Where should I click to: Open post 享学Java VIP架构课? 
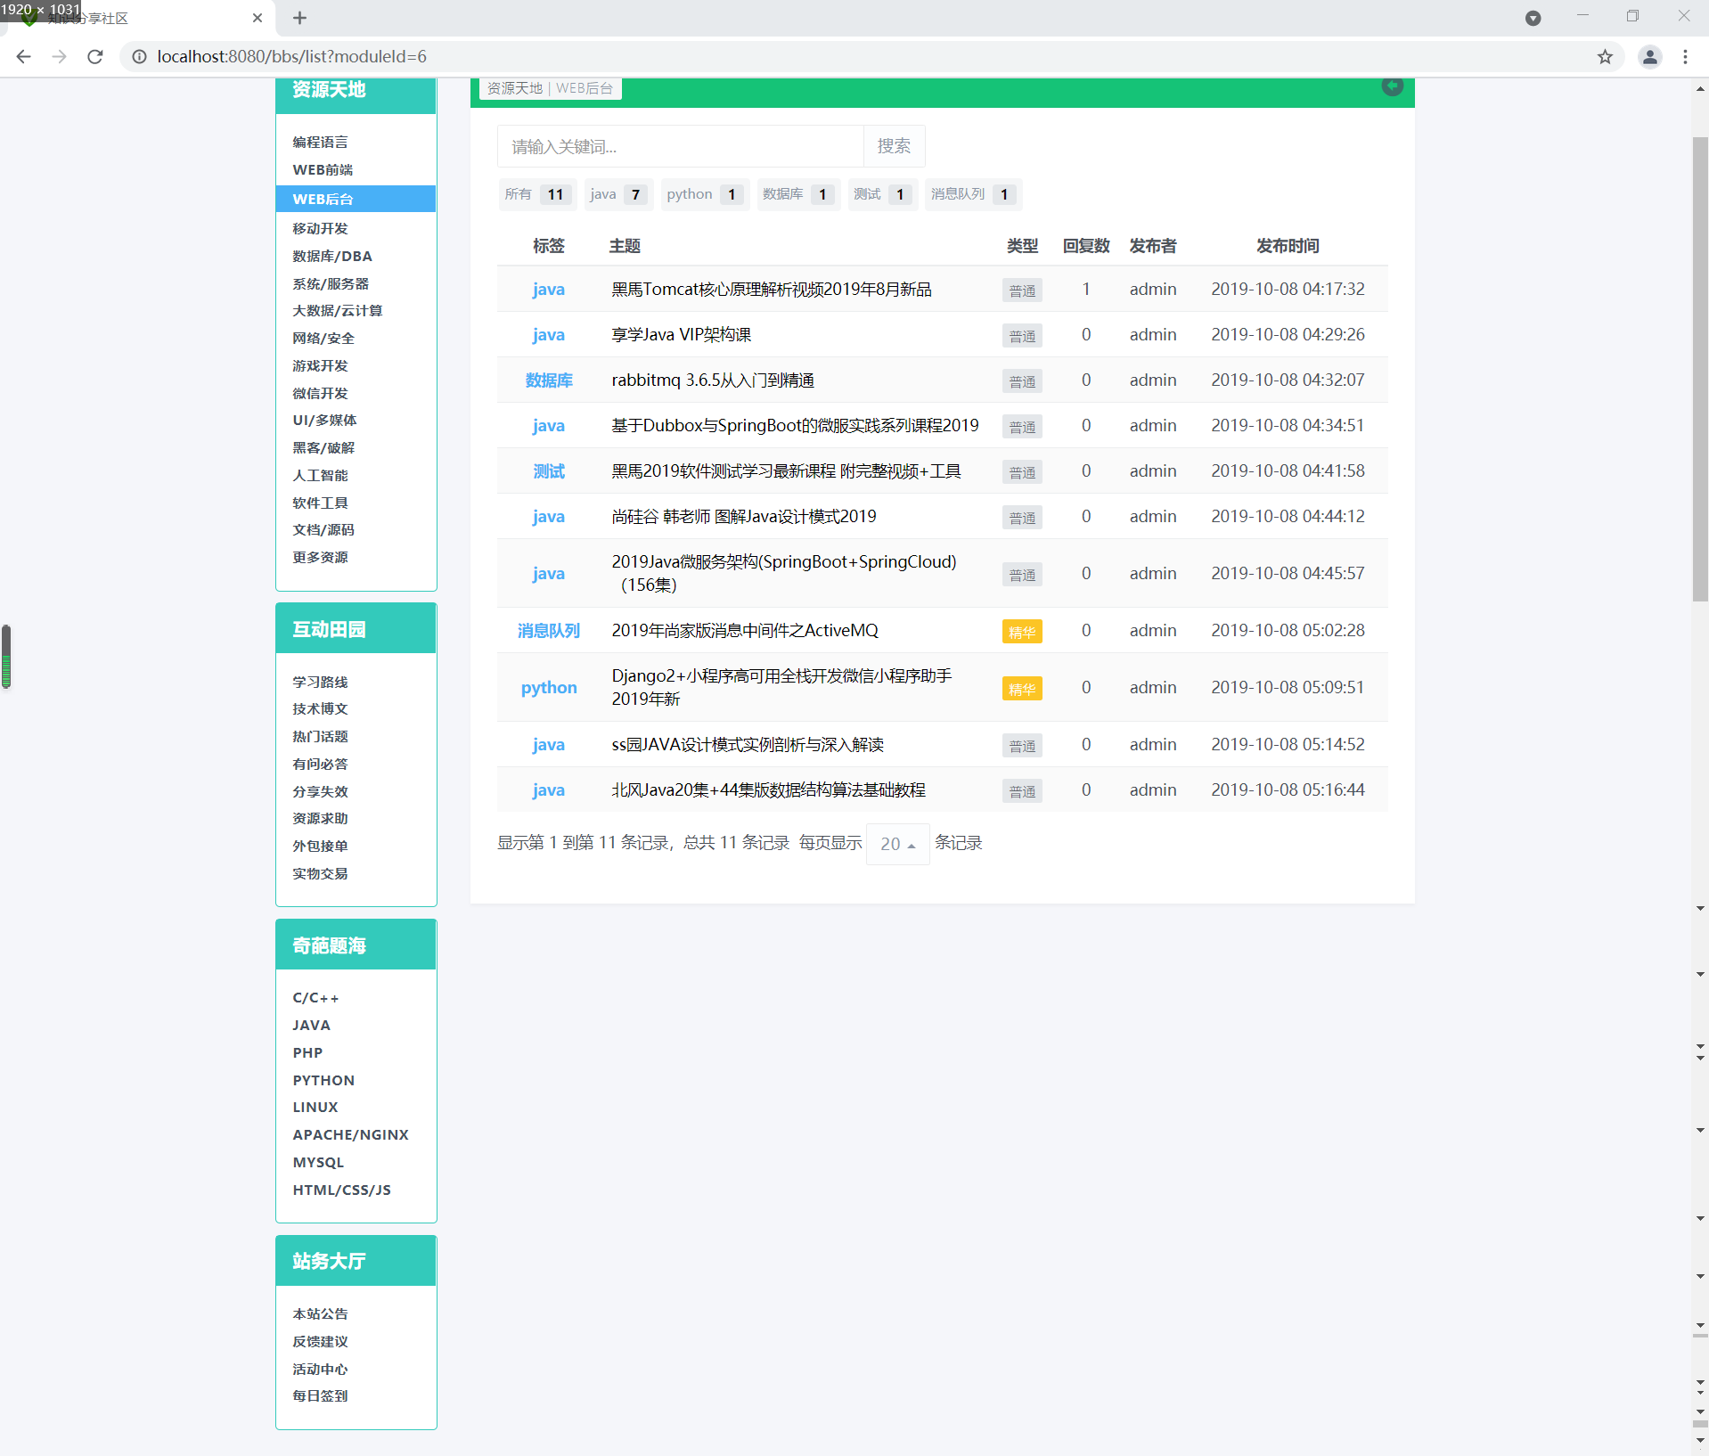[681, 335]
